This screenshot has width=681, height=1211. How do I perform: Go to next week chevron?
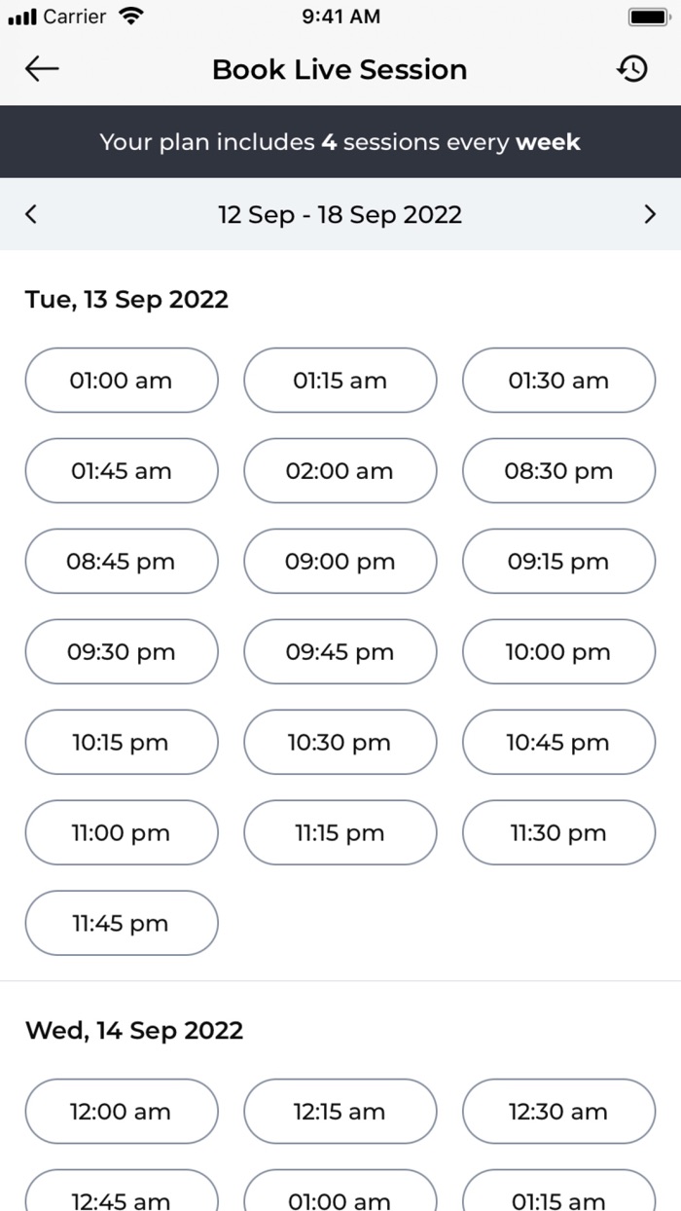[650, 214]
